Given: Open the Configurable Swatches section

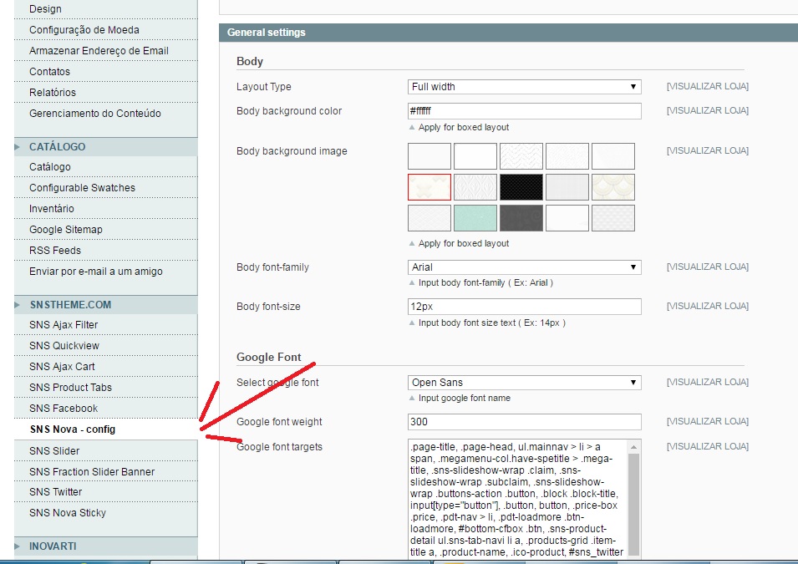Looking at the screenshot, I should pos(82,188).
